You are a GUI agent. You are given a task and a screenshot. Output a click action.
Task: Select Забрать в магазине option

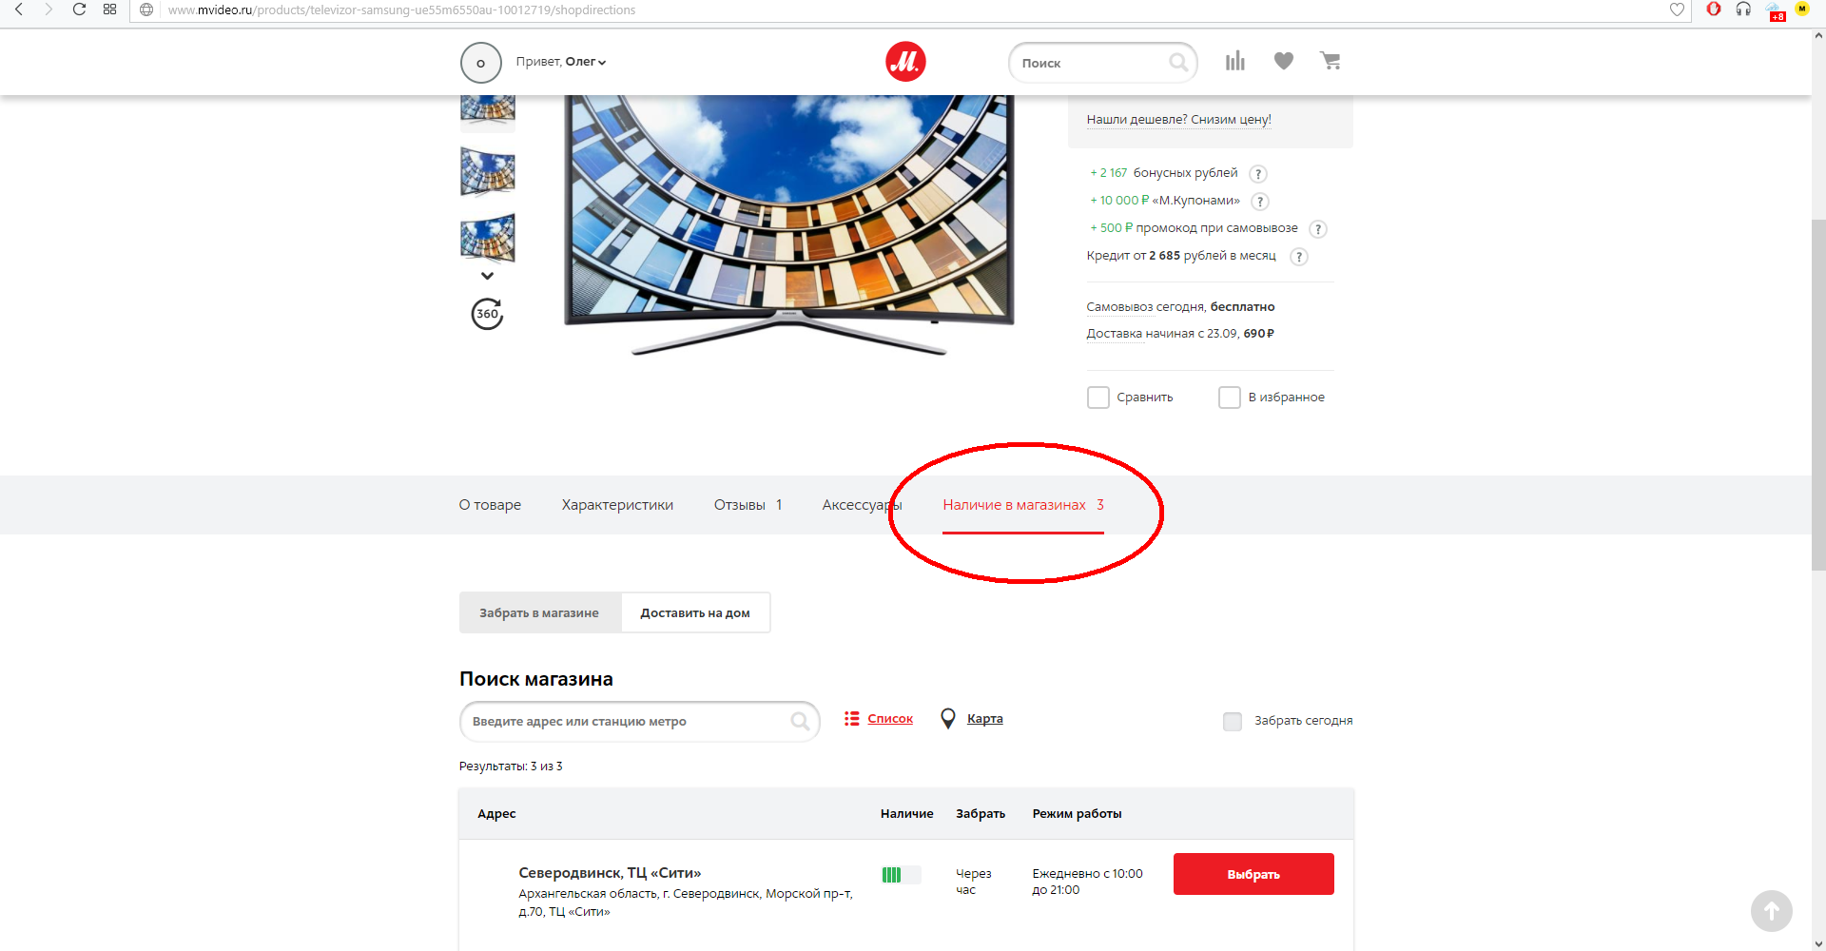(539, 613)
